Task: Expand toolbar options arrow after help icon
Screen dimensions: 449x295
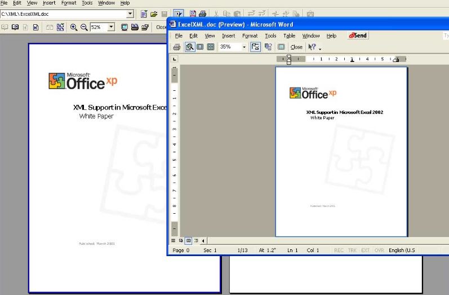Action: (320, 48)
